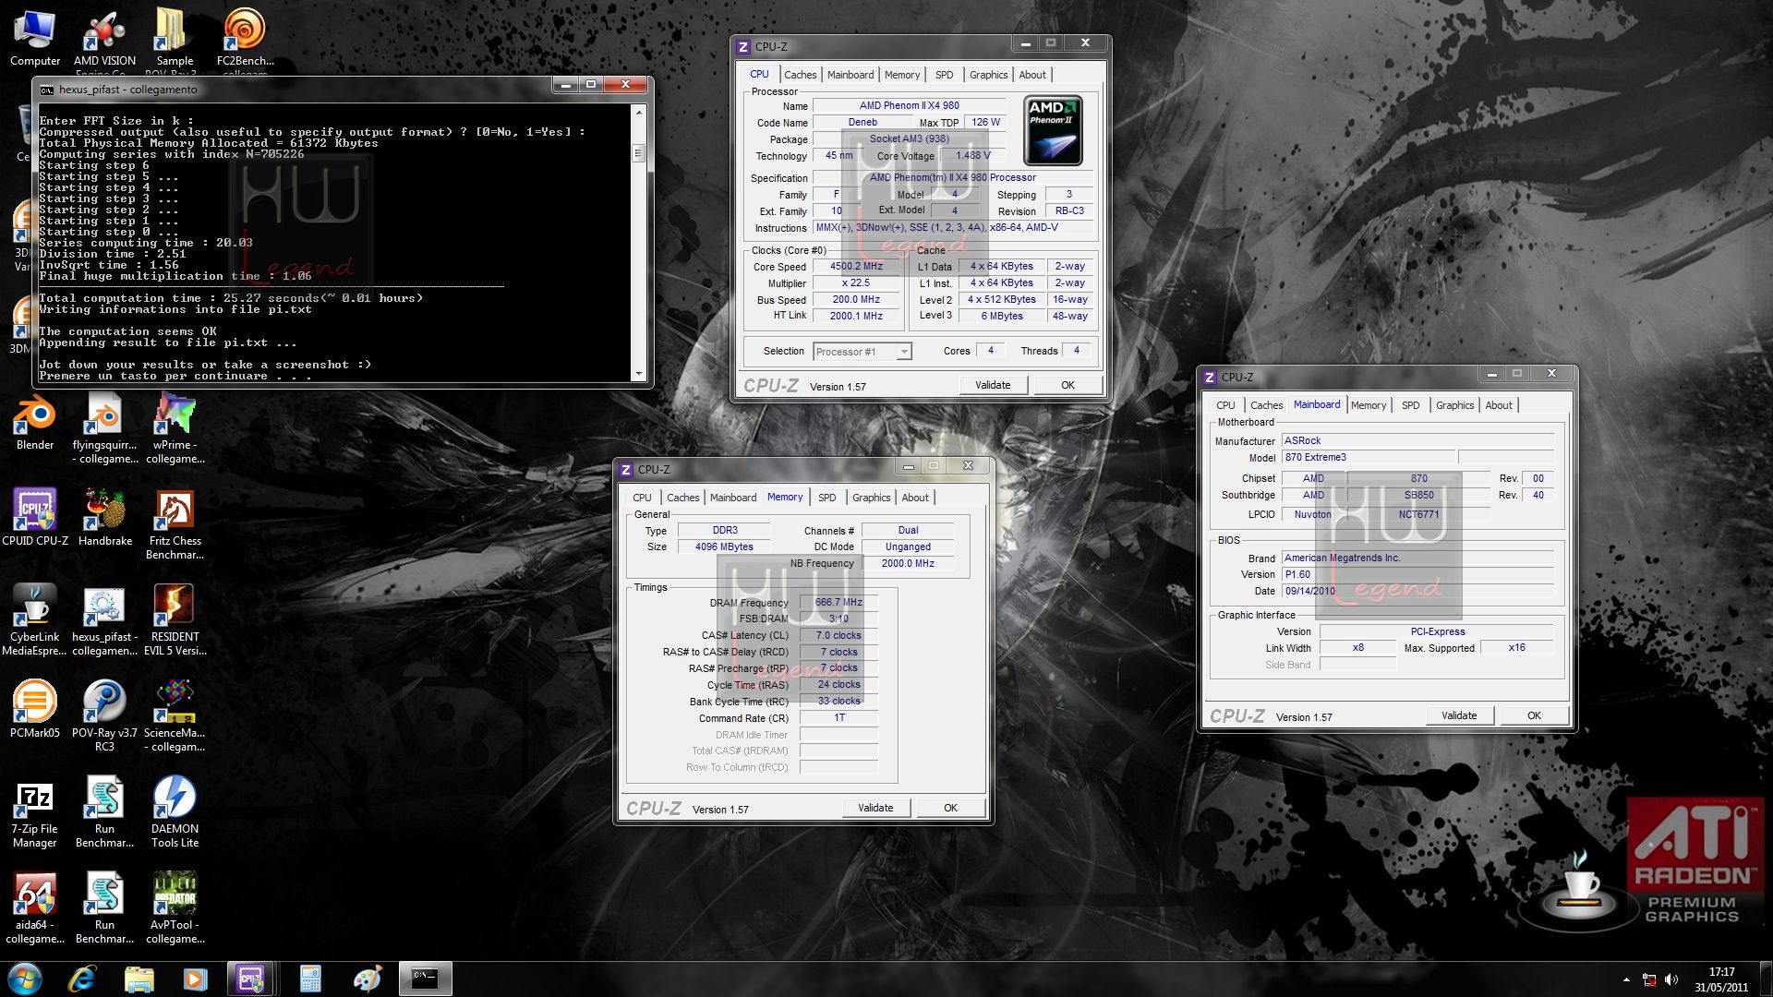
Task: Launch CPUID CPU-Z desktop icon
Action: pyautogui.click(x=35, y=517)
